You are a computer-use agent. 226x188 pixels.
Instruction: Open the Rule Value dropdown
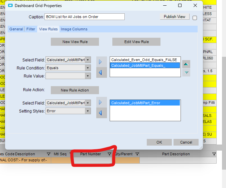[x=88, y=76]
